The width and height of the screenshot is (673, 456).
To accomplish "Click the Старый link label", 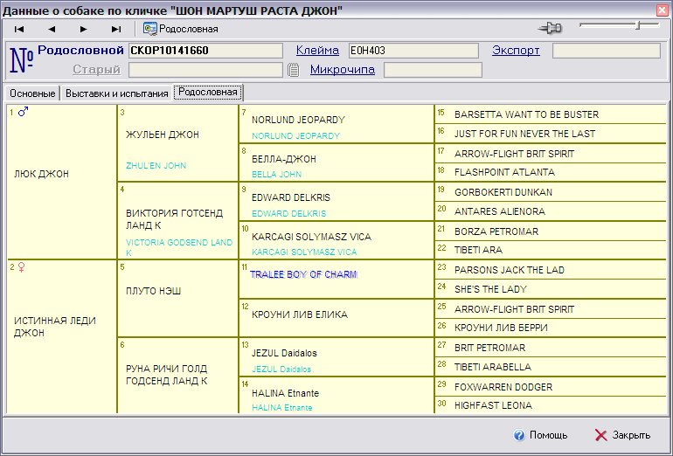I will point(96,70).
